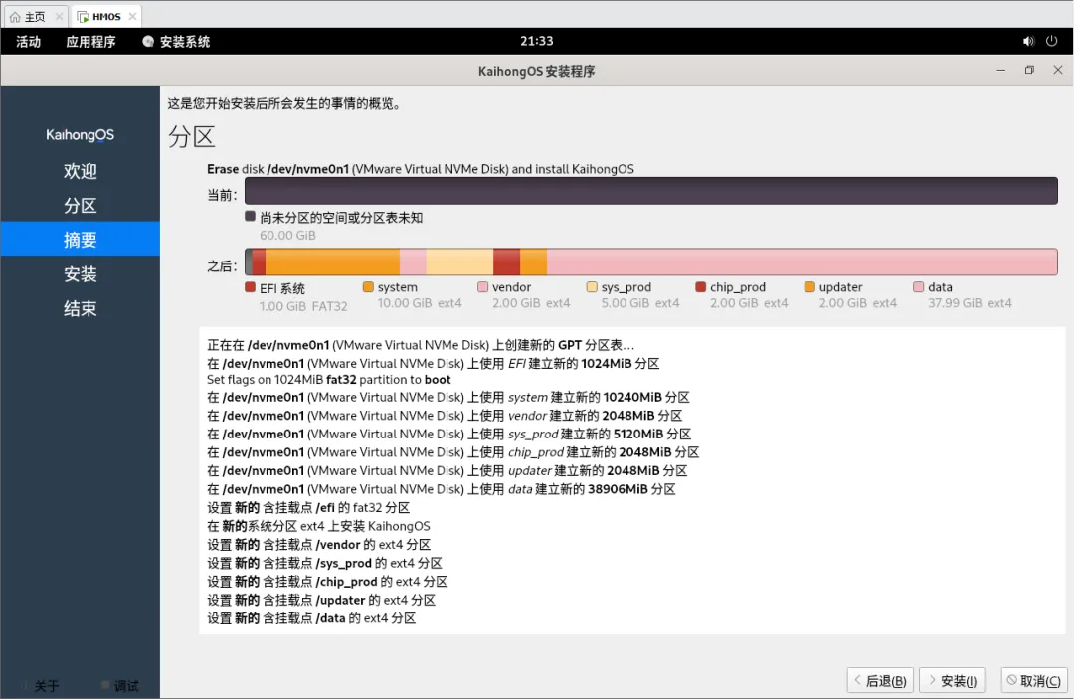
Task: Click the '1.00 GiB FAT32' EFI size text
Action: [303, 306]
